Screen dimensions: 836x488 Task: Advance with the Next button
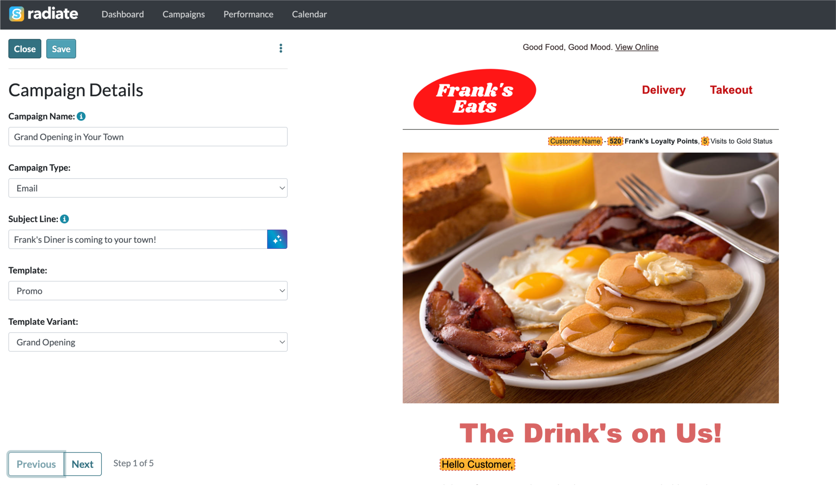(83, 464)
